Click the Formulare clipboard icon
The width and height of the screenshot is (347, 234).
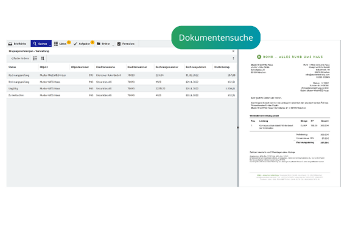pos(119,44)
